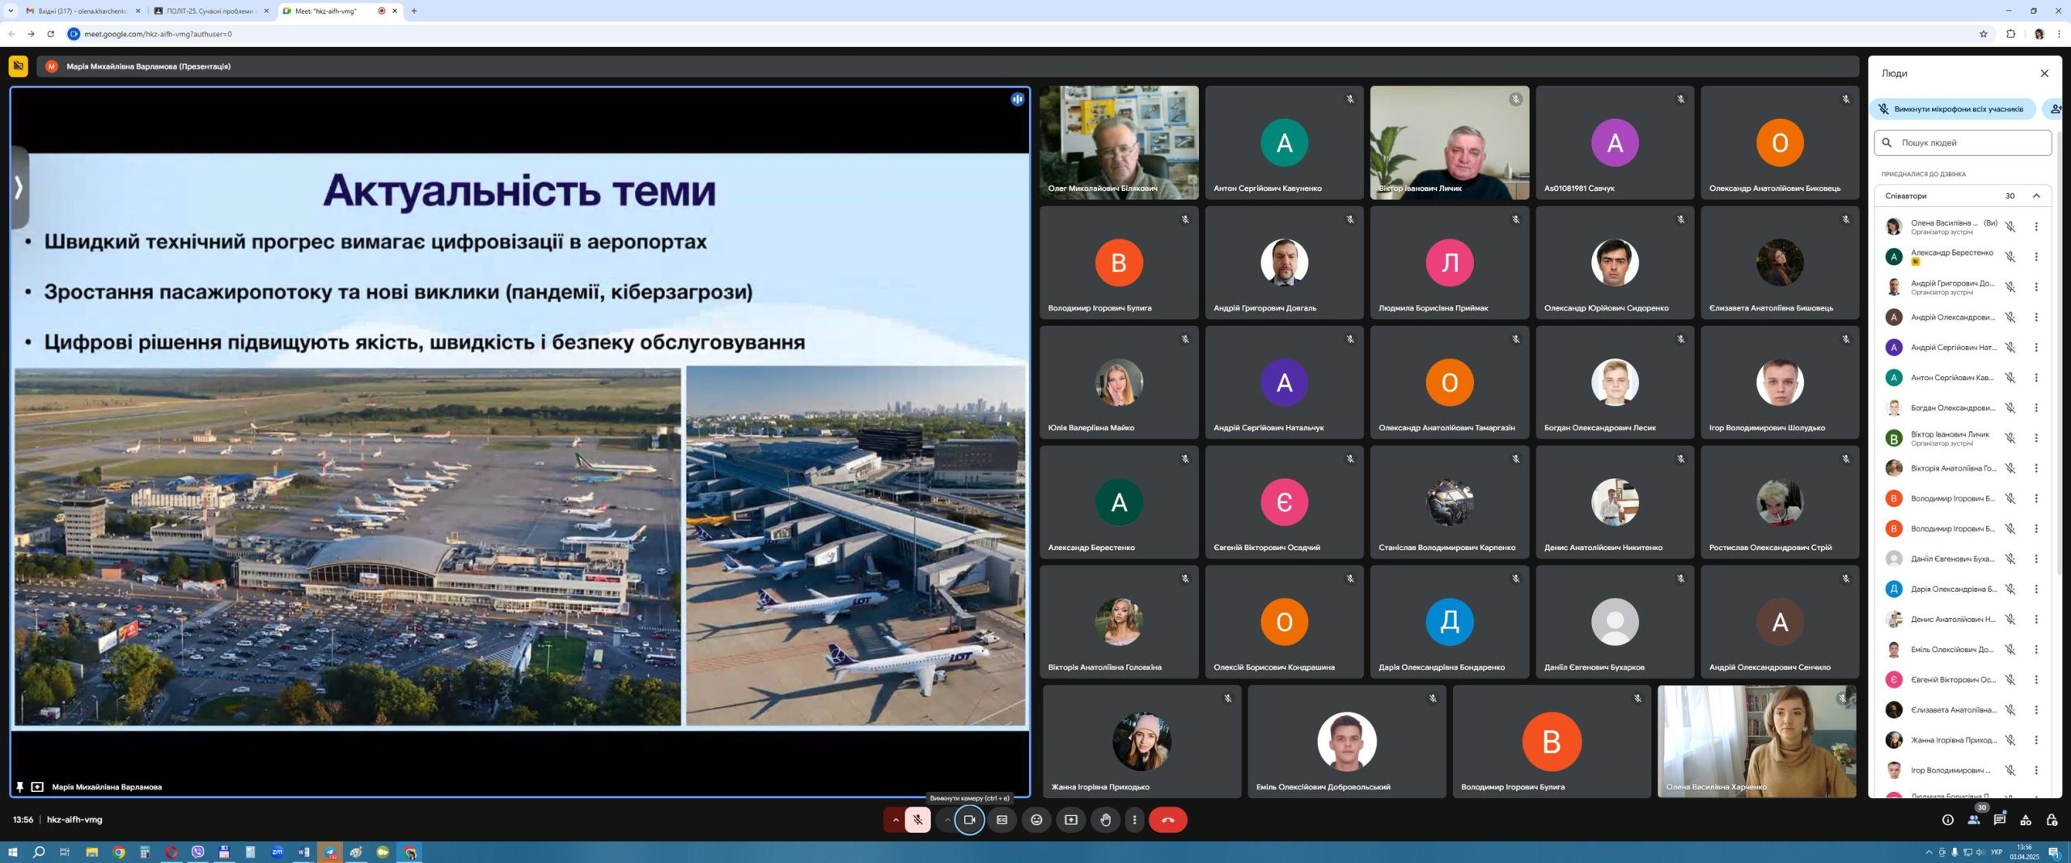Open the meeting chat panel
The image size is (2071, 863).
point(1999,819)
